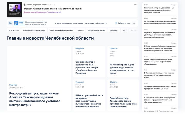The height and width of the screenshot is (115, 185).
Task: Click the Общество tag on the водохранилища card
Action: click(x=114, y=49)
